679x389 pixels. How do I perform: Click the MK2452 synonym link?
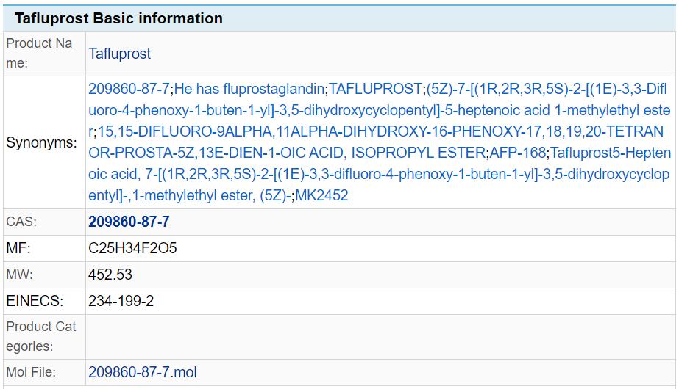tap(321, 195)
